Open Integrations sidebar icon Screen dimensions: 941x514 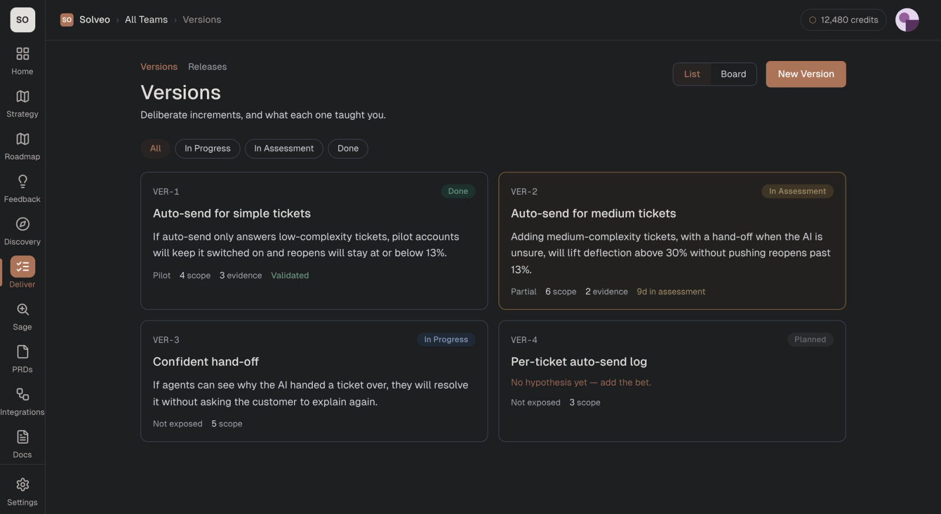[x=22, y=395]
